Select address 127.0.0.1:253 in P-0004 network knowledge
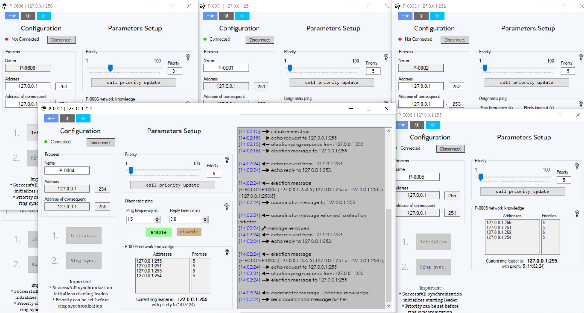 click(149, 271)
